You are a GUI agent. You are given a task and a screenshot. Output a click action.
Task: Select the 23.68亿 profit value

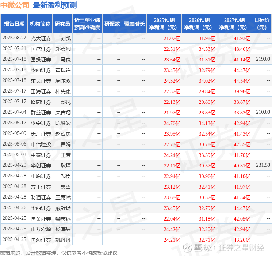click(x=172, y=197)
